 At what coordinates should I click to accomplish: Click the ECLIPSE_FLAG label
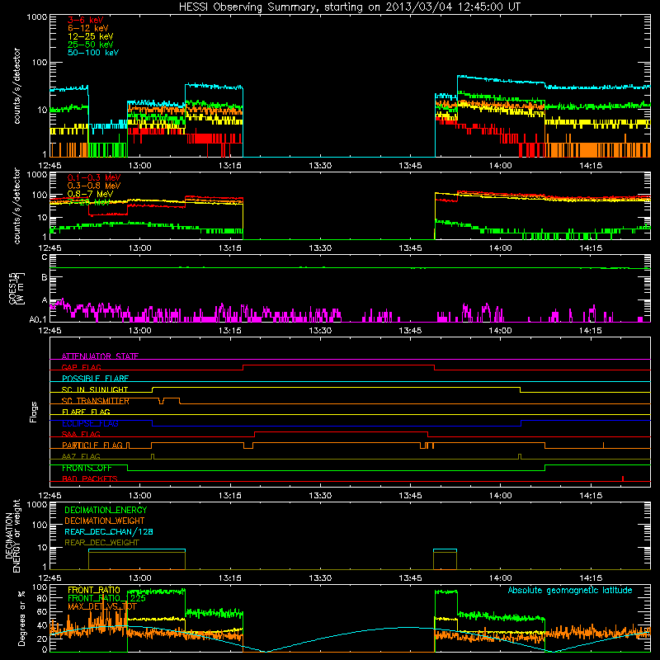pyautogui.click(x=90, y=423)
